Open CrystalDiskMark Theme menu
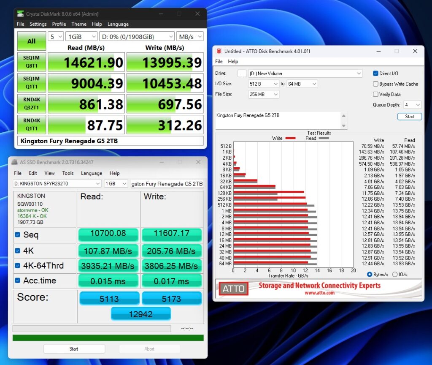The height and width of the screenshot is (365, 432). tap(79, 24)
